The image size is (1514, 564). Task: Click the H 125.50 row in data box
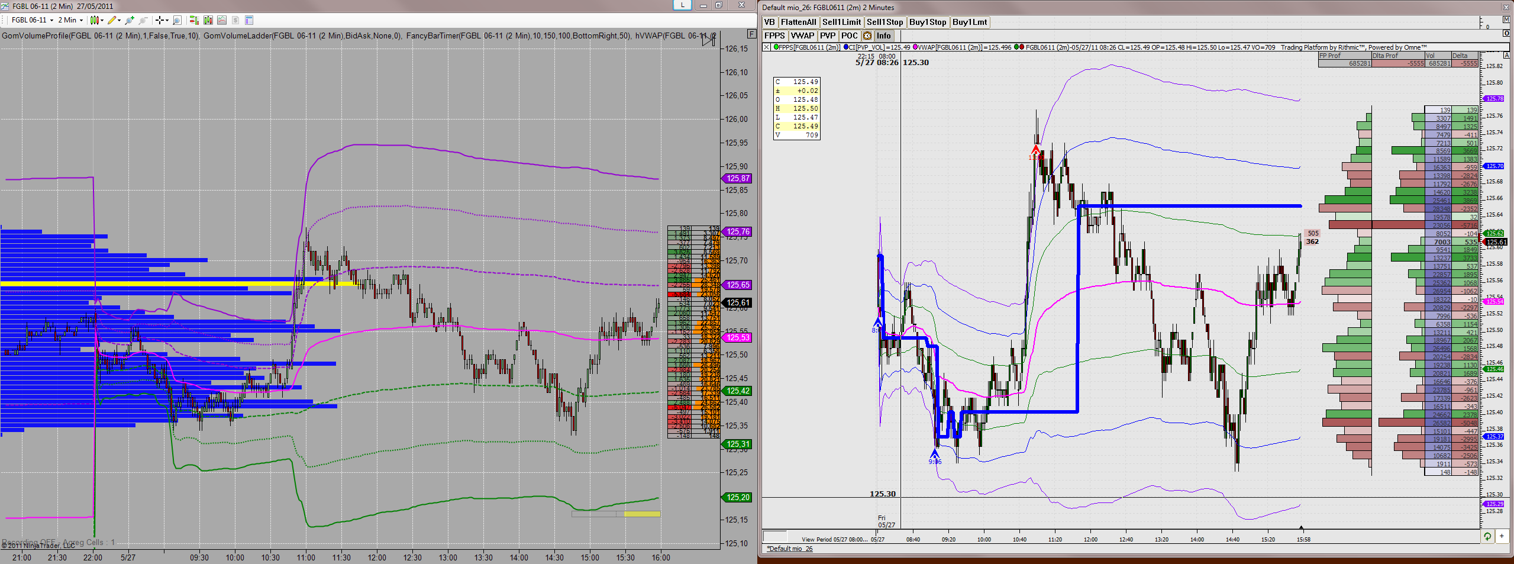point(796,108)
